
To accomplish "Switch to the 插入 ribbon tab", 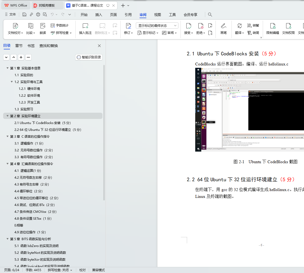I will pyautogui.click(x=99, y=15).
